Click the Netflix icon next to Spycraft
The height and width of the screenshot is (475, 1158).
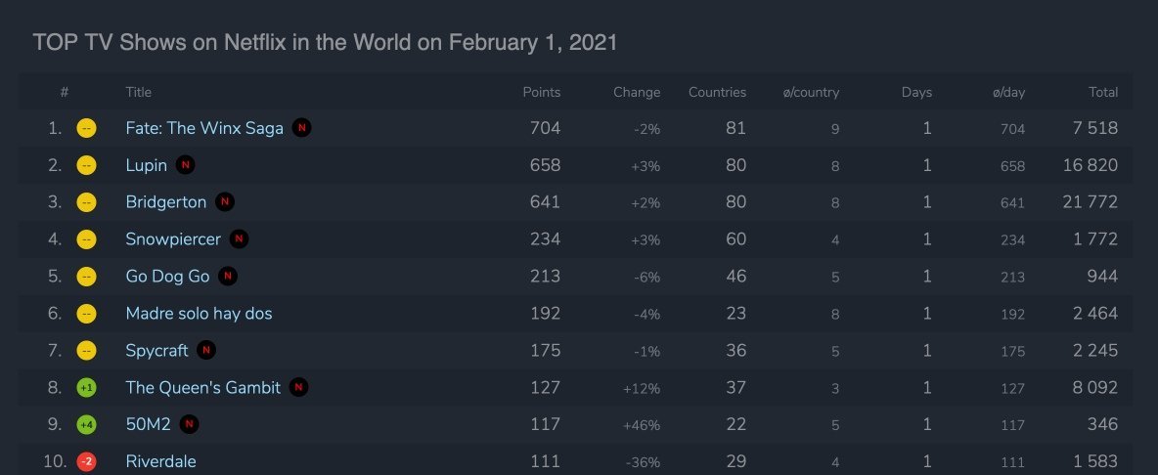tap(206, 350)
